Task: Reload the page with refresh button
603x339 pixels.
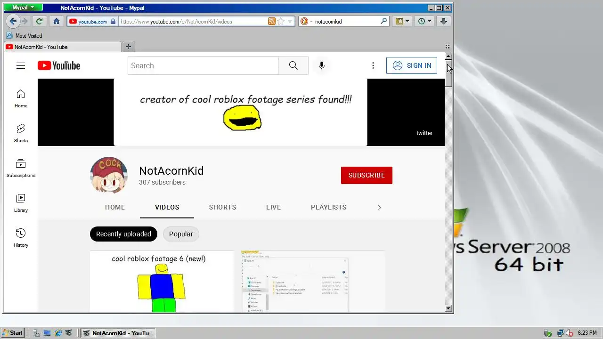Action: click(x=40, y=21)
